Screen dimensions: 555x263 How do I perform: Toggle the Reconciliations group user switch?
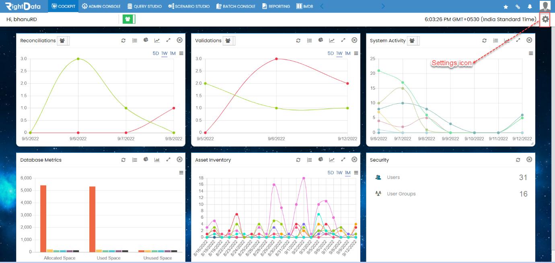[x=63, y=41]
